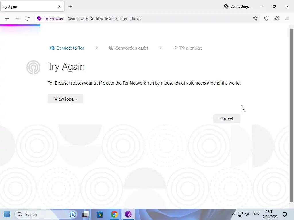Click the Connection assist breadcrumb

(x=129, y=48)
